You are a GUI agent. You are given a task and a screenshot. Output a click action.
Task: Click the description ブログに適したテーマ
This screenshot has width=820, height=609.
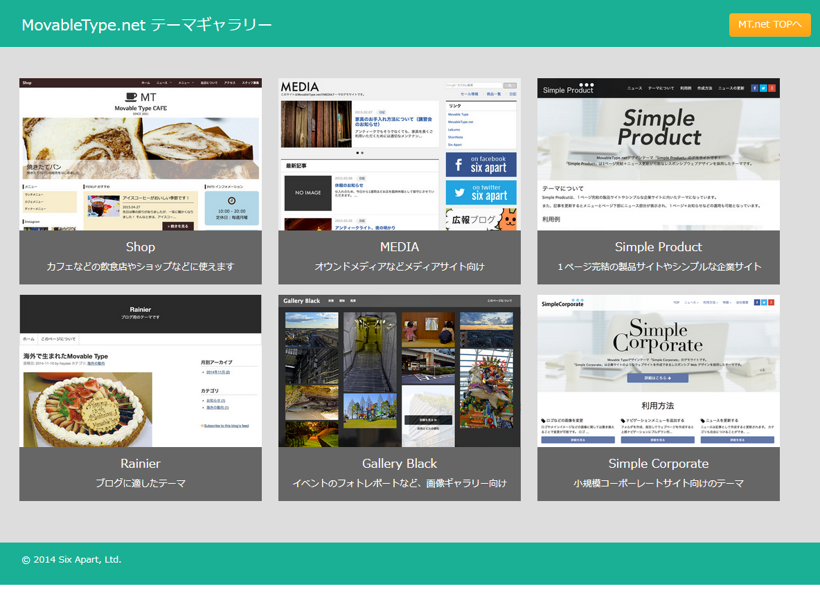141,484
